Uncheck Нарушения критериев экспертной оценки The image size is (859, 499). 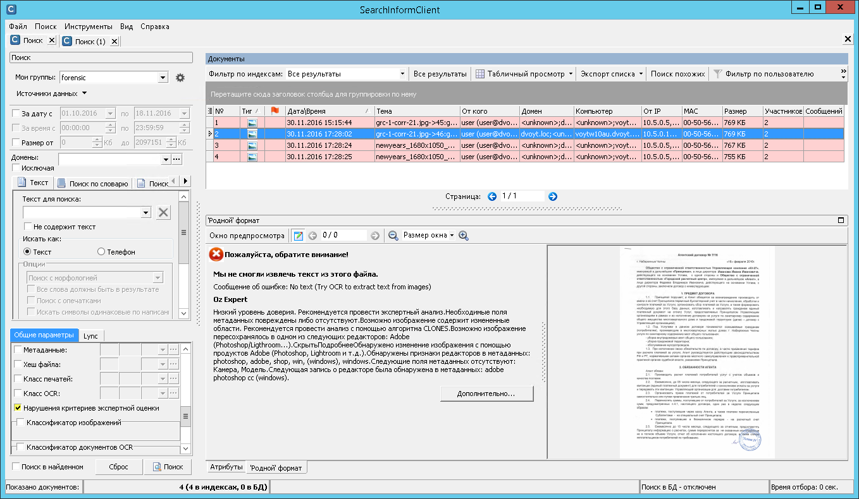18,408
